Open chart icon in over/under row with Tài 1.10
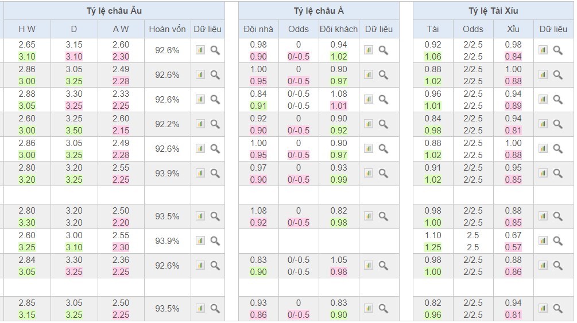 click(x=543, y=241)
